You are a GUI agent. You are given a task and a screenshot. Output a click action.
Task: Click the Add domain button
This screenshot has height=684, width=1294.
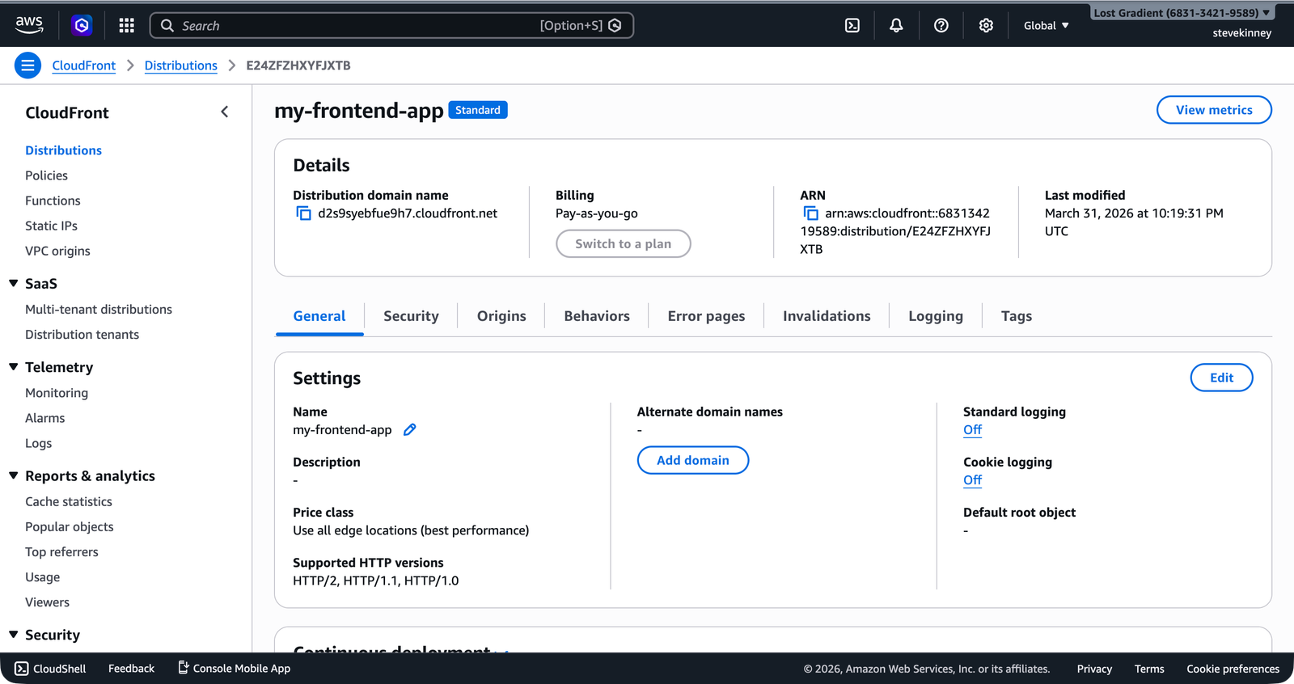tap(692, 460)
